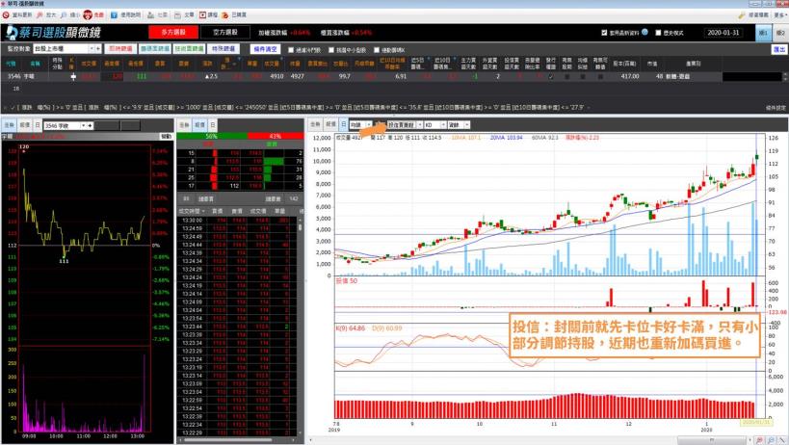Toggle the third filter checkbox after 挑選中小型股
The height and width of the screenshot is (445, 789).
tap(377, 50)
